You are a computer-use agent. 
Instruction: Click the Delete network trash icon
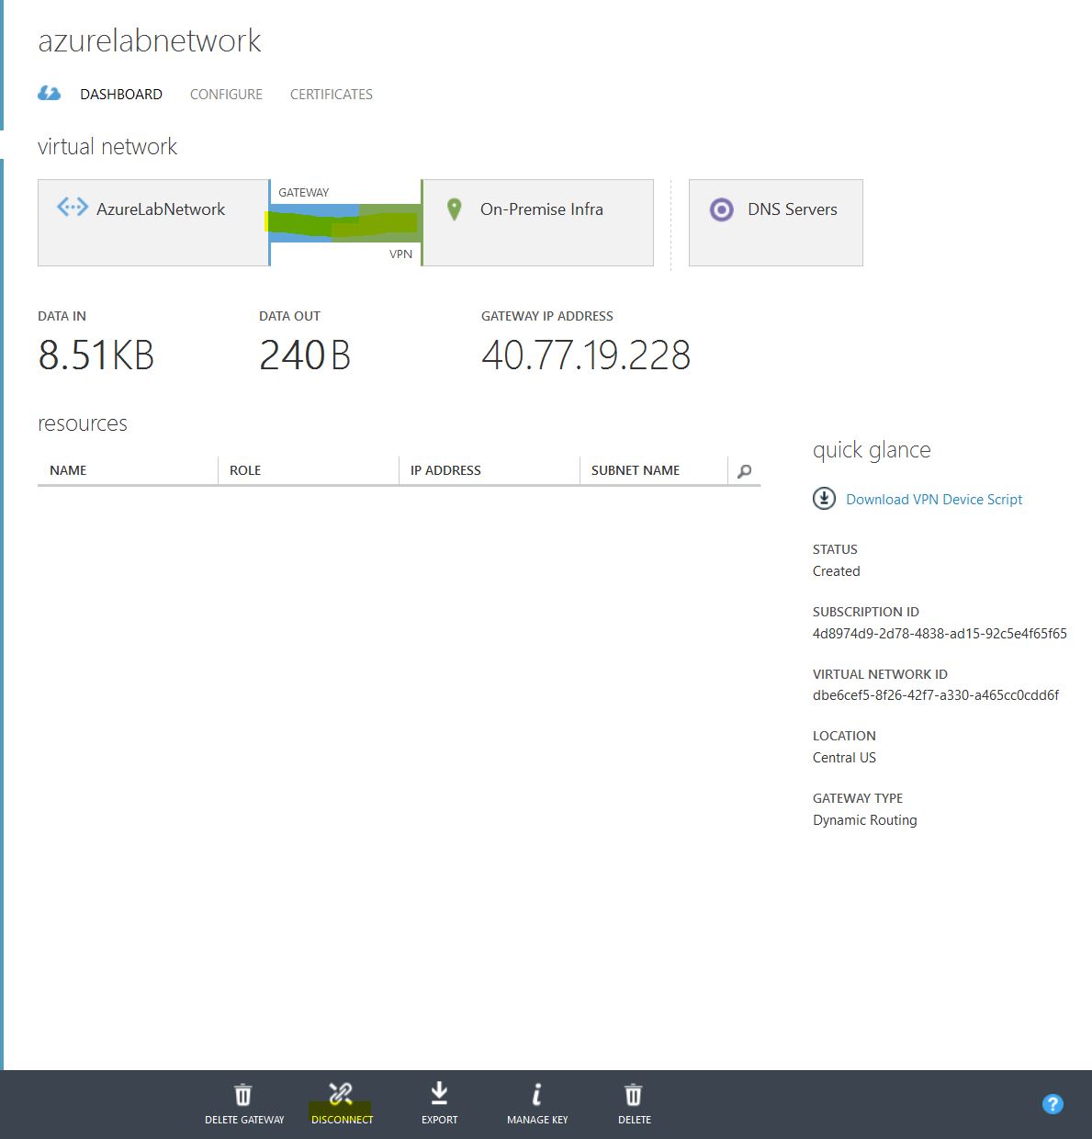coord(634,1095)
